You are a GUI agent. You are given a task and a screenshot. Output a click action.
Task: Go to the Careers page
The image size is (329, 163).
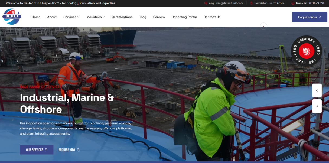(159, 17)
